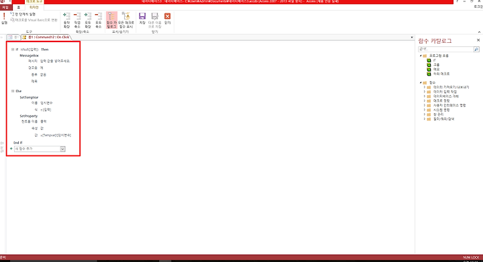Click the End If line
This screenshot has width=483, height=262.
click(x=18, y=143)
